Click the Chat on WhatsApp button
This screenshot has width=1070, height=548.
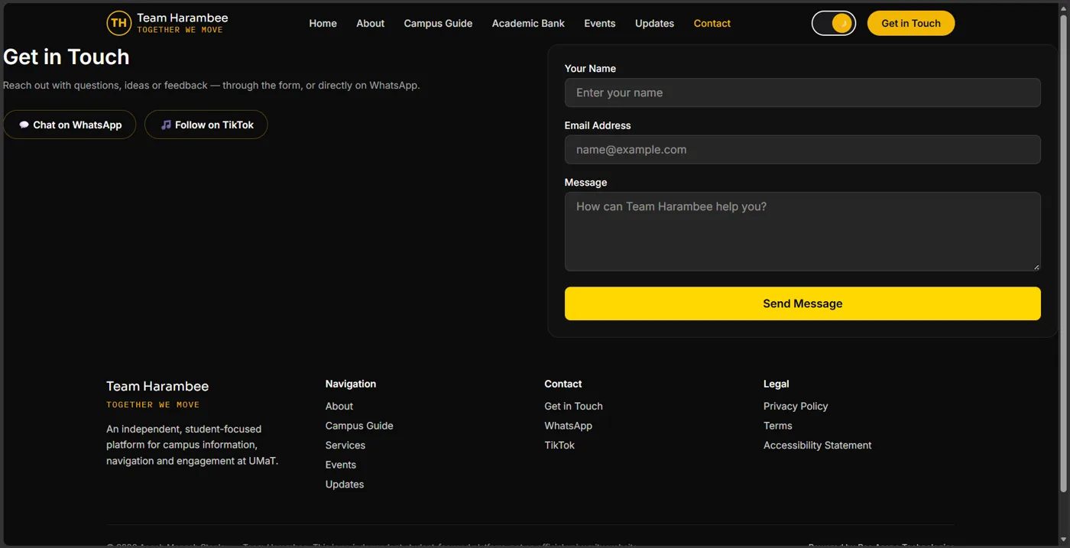coord(70,125)
